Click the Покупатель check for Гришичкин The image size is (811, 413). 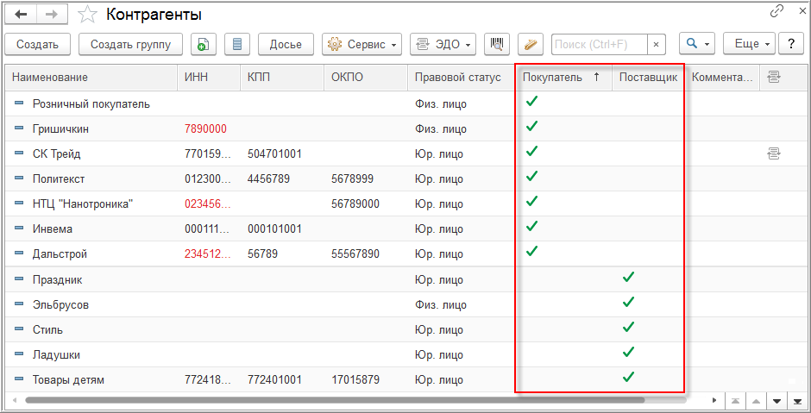click(x=531, y=126)
